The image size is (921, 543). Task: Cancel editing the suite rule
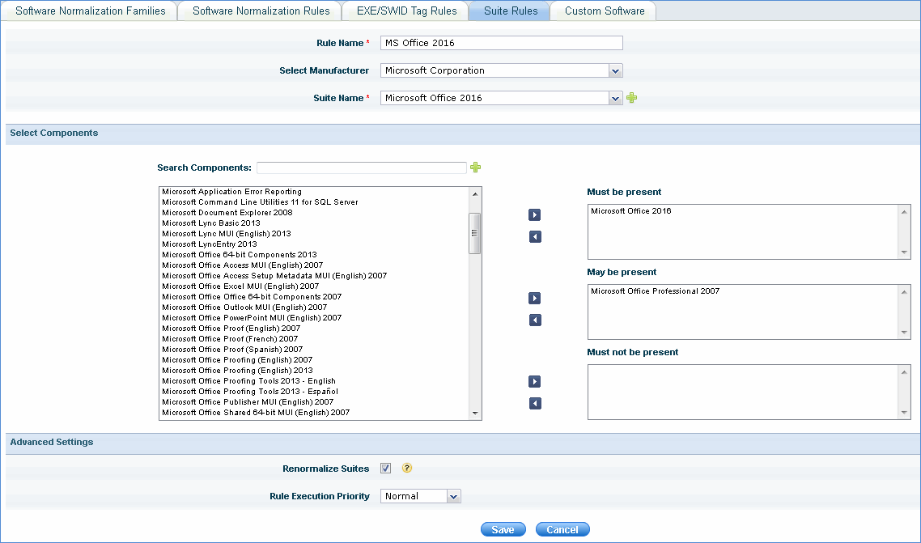tap(562, 529)
